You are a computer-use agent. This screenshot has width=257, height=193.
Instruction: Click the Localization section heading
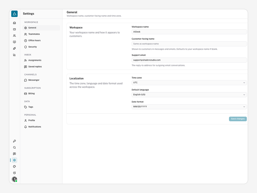point(77,78)
